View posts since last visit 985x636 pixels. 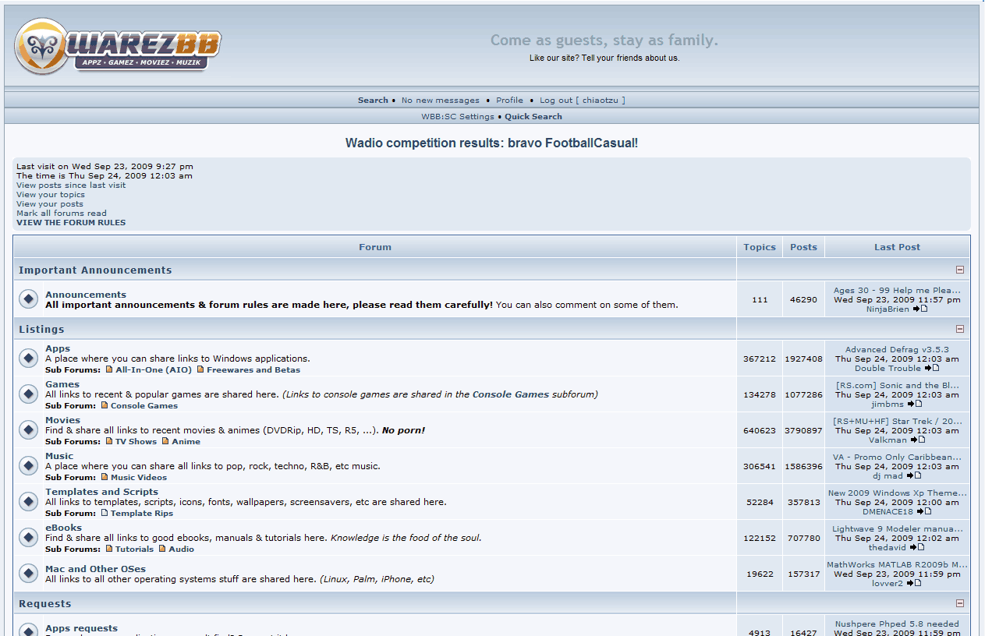pos(71,185)
